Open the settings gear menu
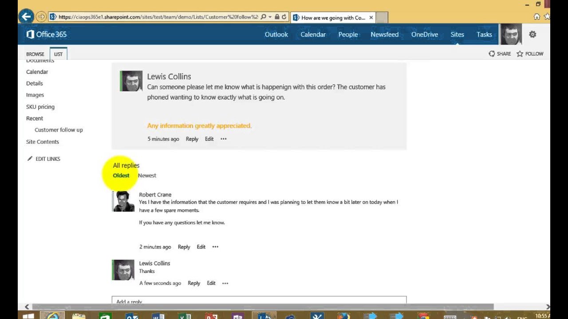Image resolution: width=568 pixels, height=319 pixels. pyautogui.click(x=532, y=35)
